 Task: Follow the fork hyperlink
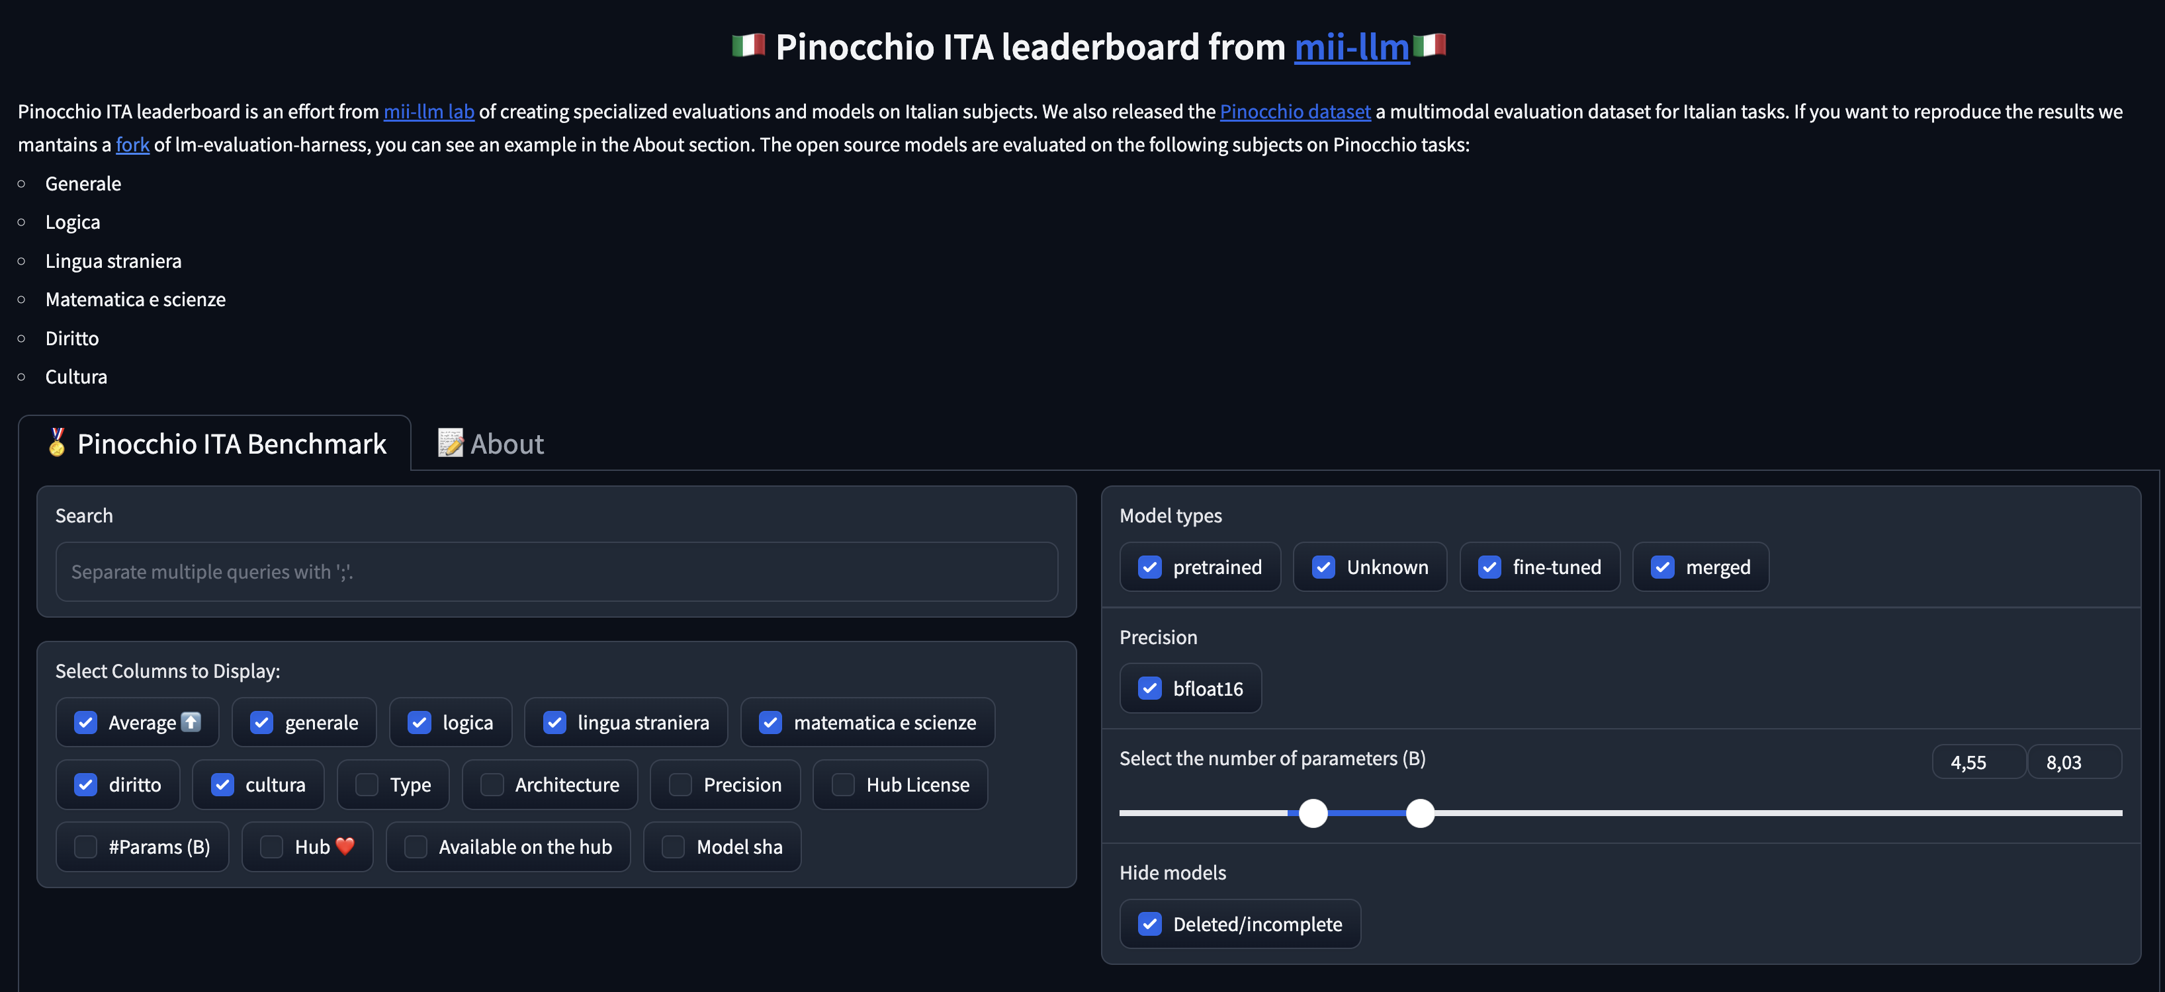132,145
